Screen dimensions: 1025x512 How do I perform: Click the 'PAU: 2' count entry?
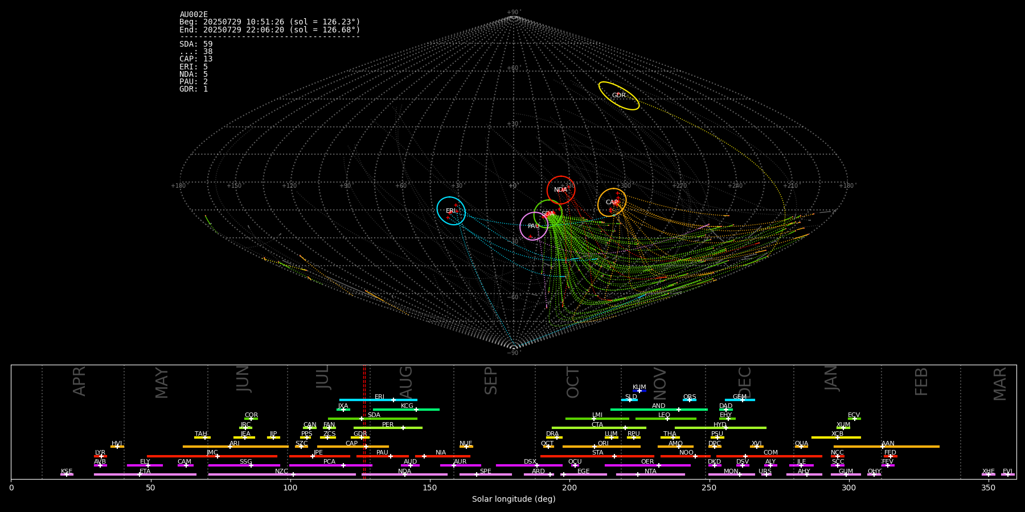pyautogui.click(x=194, y=82)
